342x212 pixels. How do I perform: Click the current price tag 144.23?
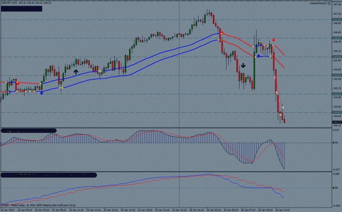[337, 122]
